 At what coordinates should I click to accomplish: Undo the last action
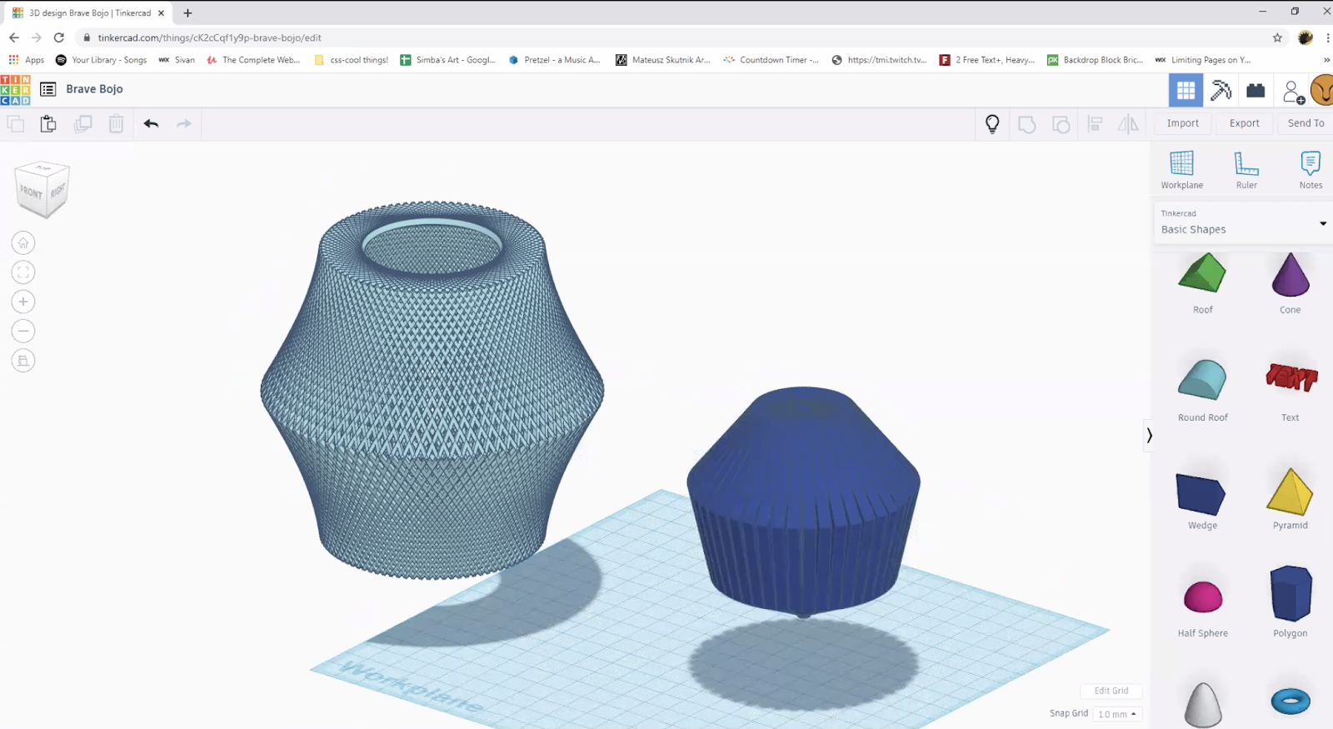[x=151, y=123]
